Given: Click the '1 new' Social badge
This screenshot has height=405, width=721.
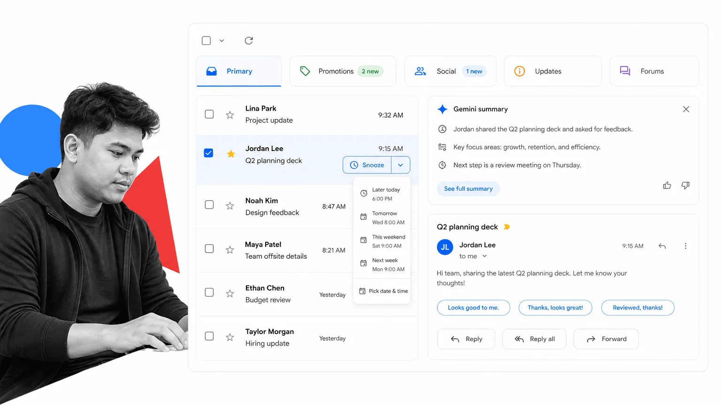Looking at the screenshot, I should [474, 71].
